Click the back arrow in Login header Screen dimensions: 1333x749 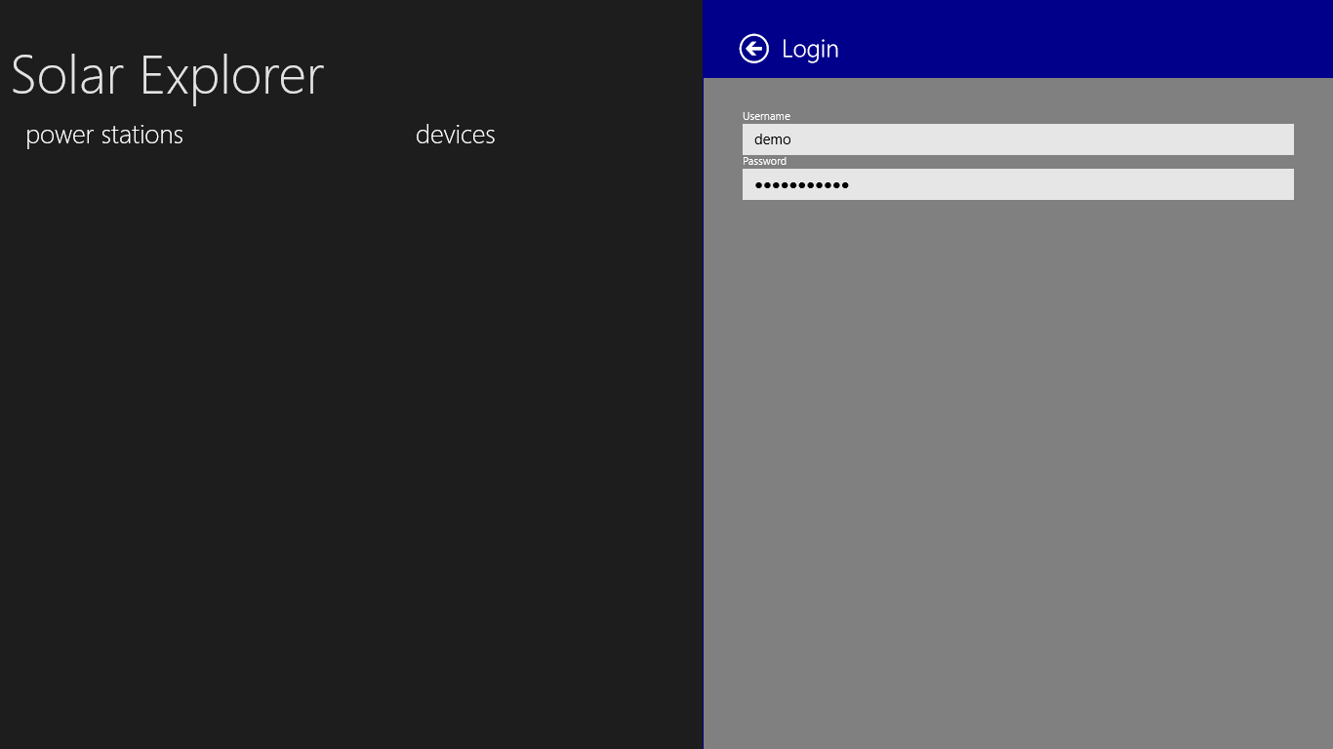coord(753,49)
